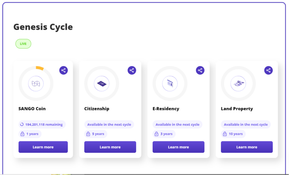Open Learn more for SANGO Coin
289x175 pixels.
point(43,147)
